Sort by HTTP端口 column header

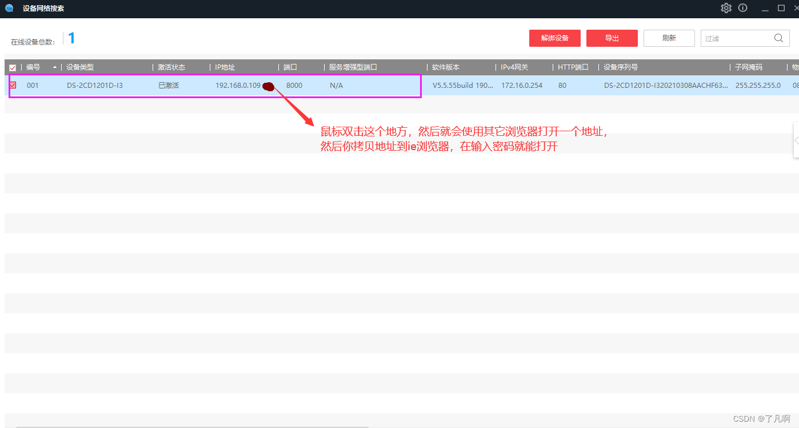pyautogui.click(x=573, y=67)
